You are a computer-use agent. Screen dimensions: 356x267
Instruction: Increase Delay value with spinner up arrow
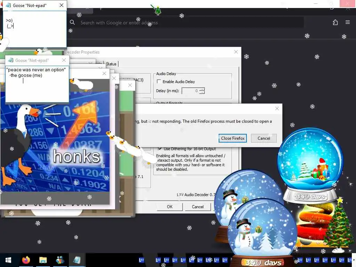point(202,89)
